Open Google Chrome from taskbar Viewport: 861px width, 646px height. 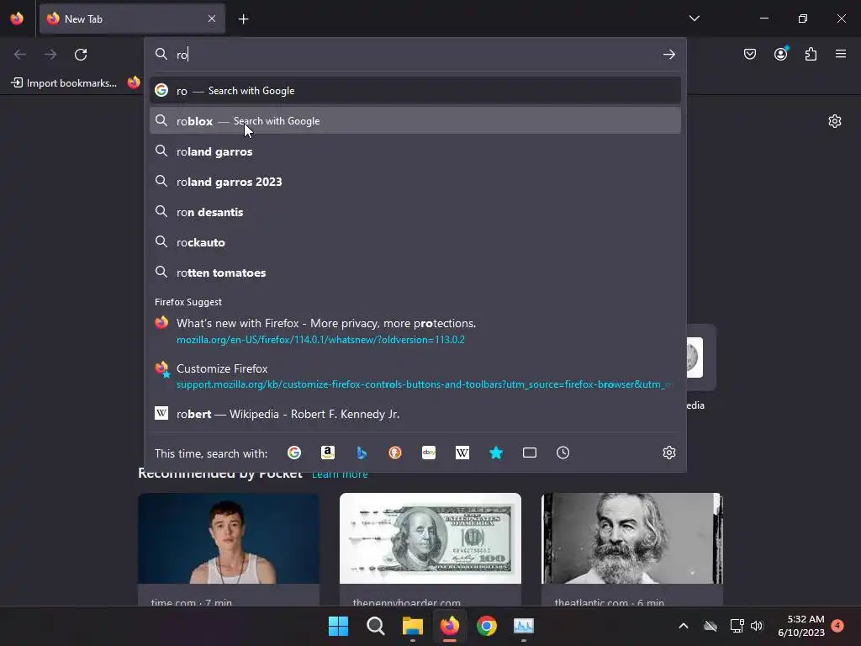click(x=487, y=626)
